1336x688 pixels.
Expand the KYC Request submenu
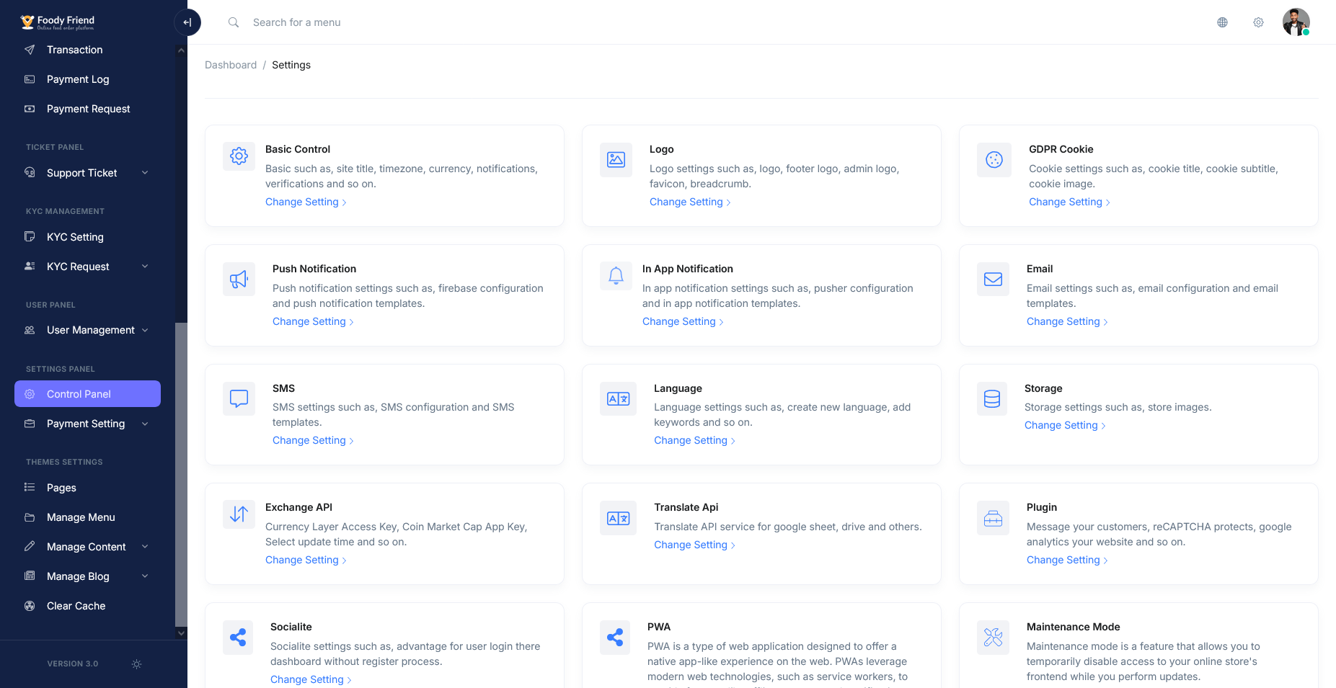[x=87, y=267]
